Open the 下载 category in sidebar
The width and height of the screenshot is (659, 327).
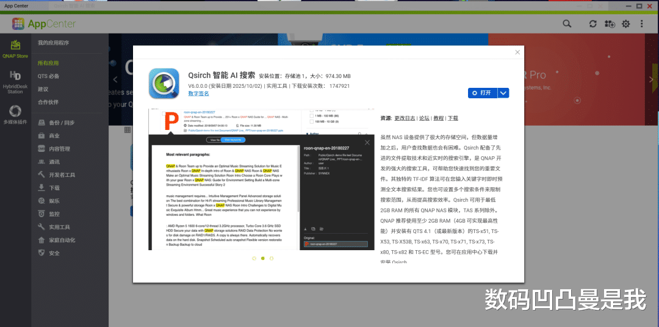[x=49, y=188]
